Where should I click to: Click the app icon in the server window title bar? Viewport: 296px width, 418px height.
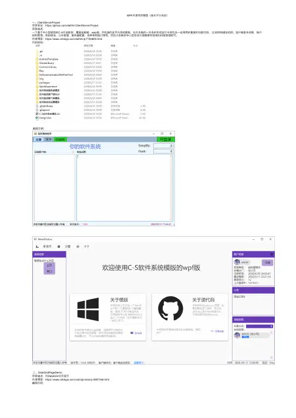(x=35, y=134)
